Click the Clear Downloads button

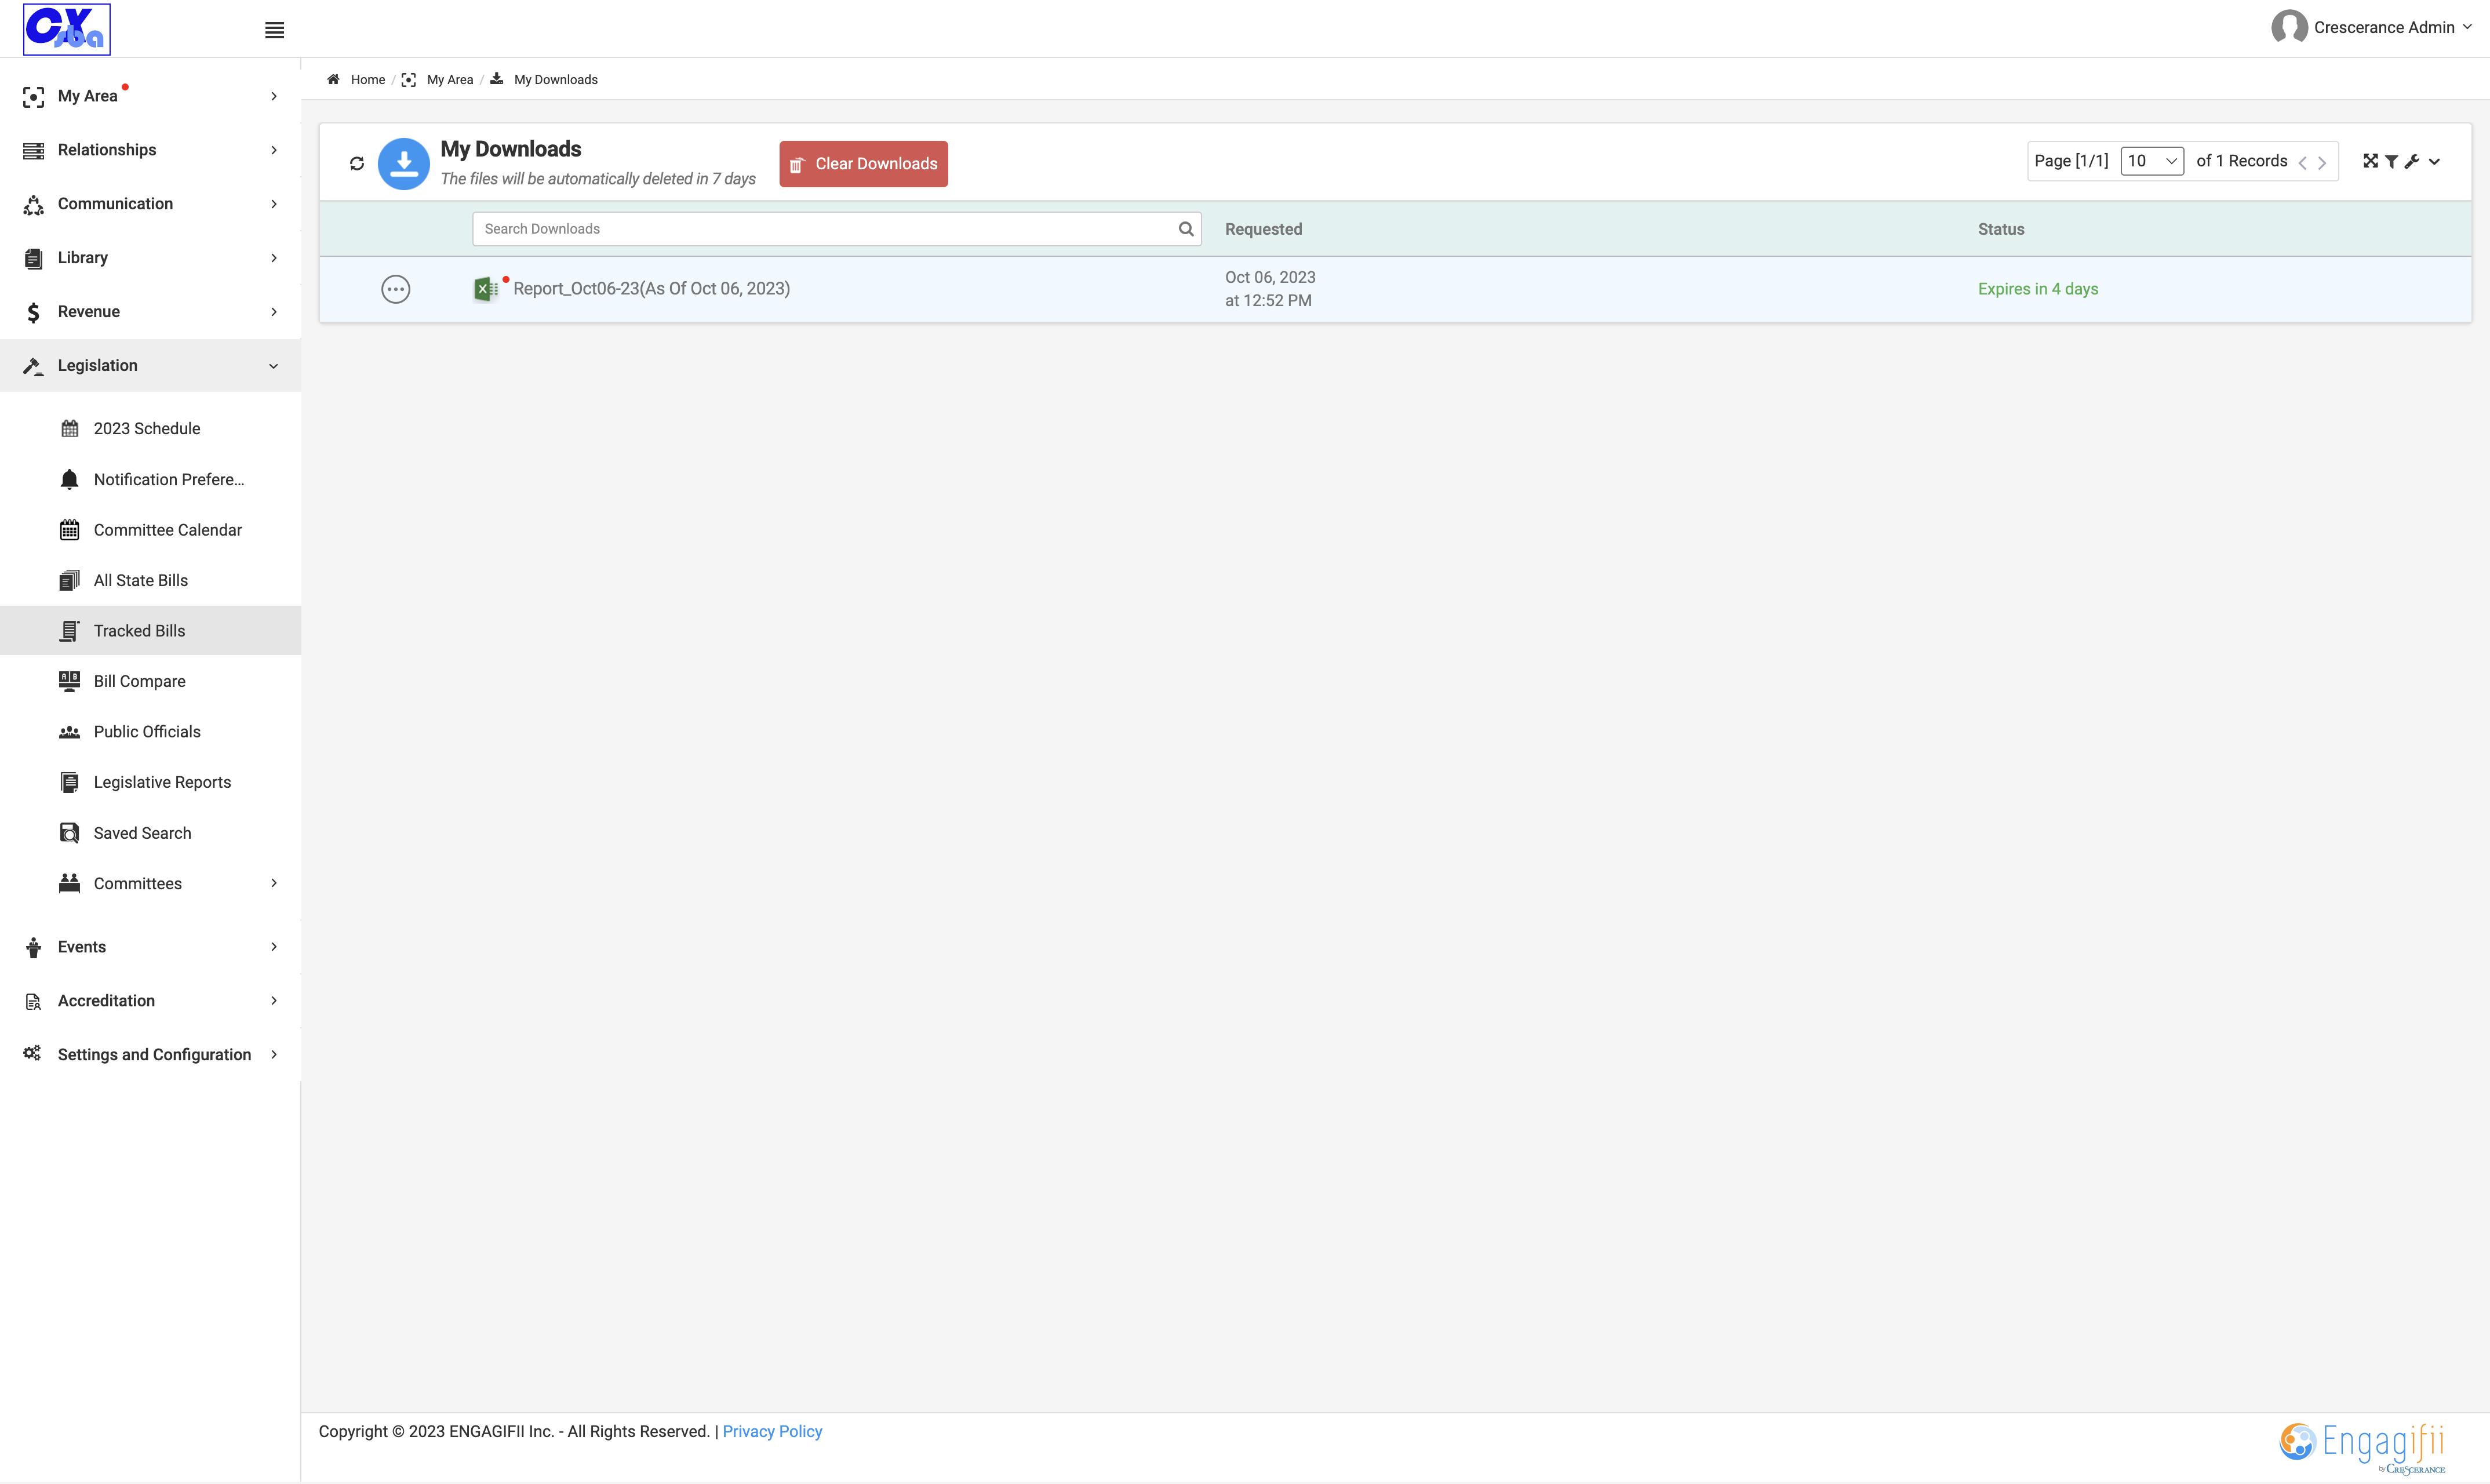pos(864,164)
